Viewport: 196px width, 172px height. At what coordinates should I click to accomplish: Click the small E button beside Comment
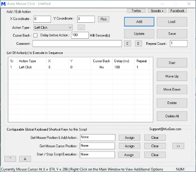[x=138, y=44]
